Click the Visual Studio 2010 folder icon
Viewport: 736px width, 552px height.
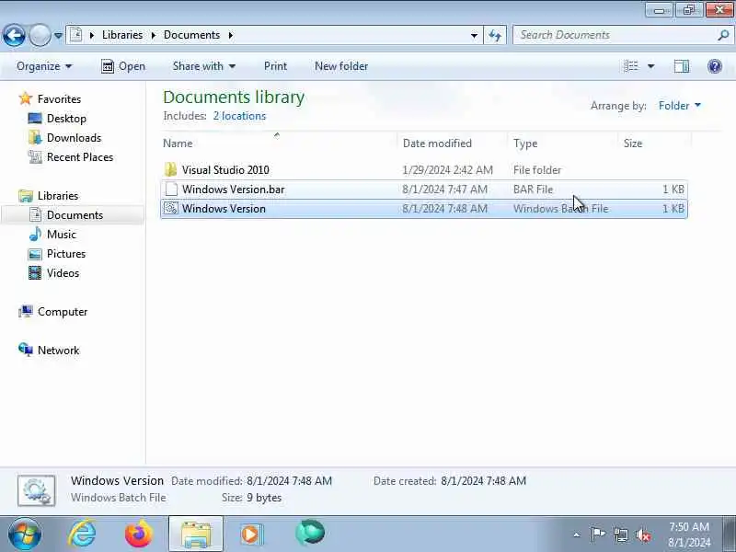[x=171, y=169]
